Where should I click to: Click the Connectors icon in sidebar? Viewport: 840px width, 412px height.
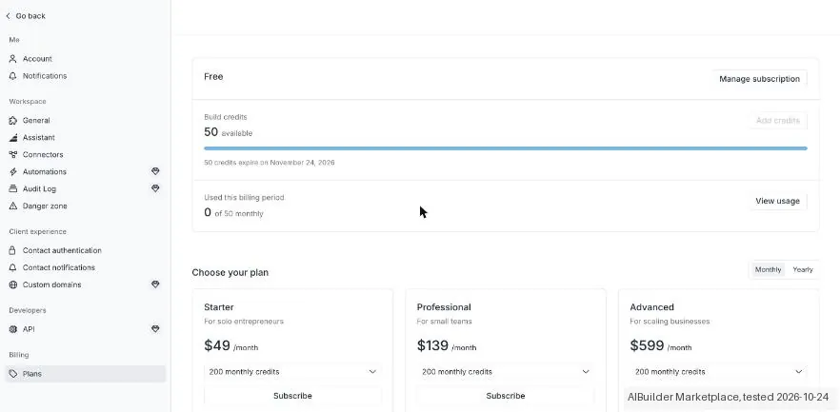coord(13,155)
